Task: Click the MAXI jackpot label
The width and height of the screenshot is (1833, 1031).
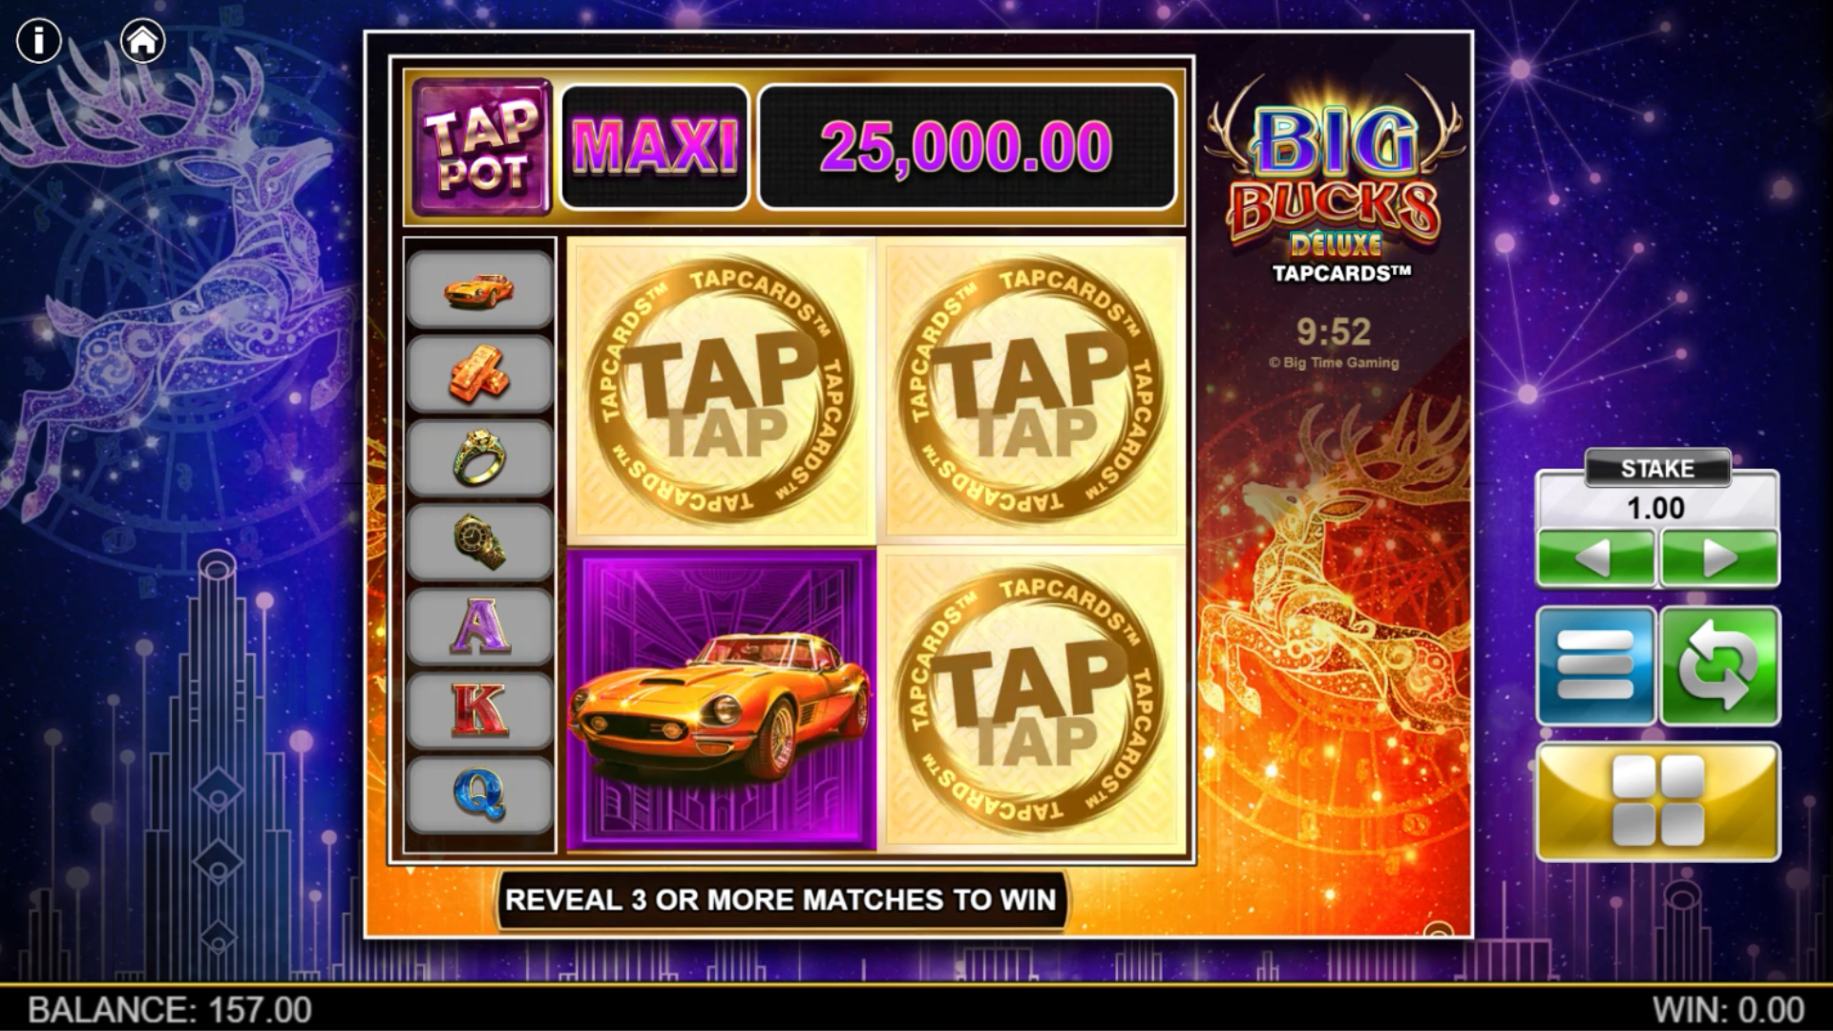Action: [655, 147]
